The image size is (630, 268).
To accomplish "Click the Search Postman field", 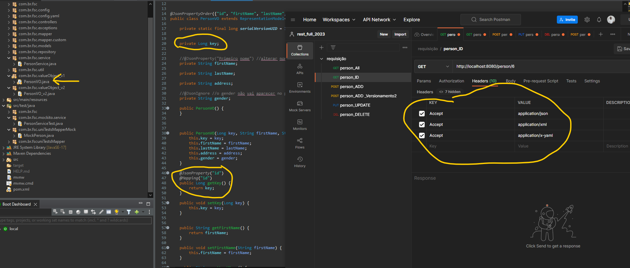I will [x=491, y=20].
